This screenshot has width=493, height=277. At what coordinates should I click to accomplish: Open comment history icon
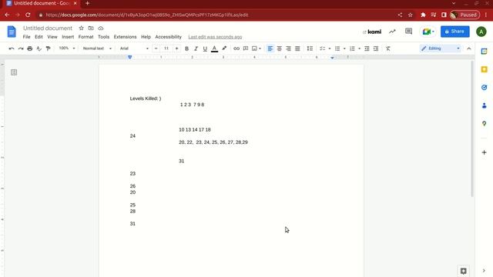pos(408,31)
